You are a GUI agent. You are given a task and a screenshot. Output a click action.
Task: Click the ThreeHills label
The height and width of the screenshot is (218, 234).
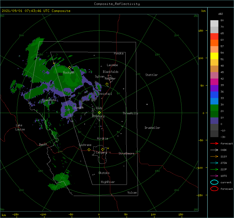click(131, 113)
